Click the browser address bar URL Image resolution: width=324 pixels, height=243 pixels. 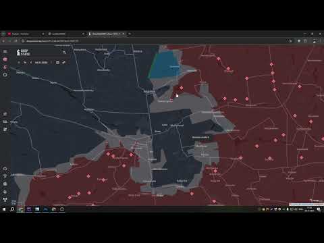pos(52,41)
